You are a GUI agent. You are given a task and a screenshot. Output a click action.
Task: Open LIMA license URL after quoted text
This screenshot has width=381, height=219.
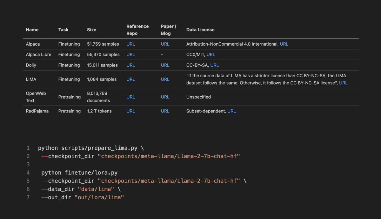pos(343,83)
